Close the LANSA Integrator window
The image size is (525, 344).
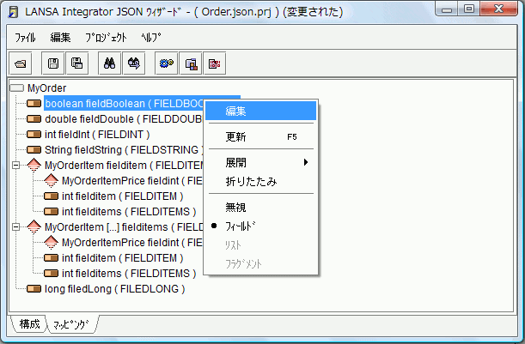point(499,9)
